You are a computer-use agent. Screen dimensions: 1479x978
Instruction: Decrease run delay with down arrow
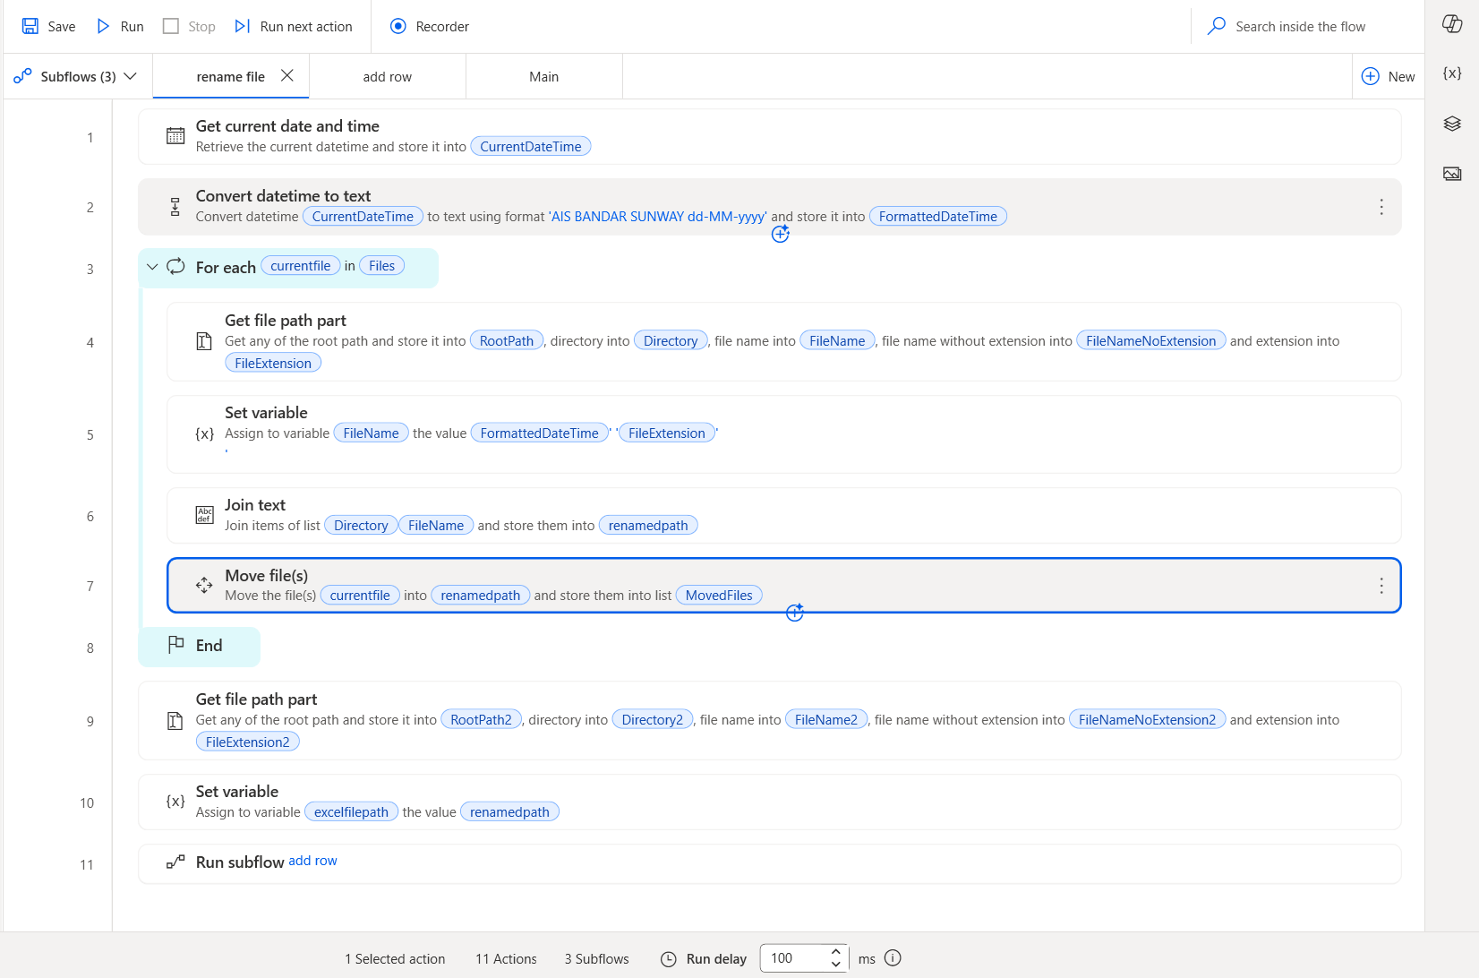tap(836, 965)
